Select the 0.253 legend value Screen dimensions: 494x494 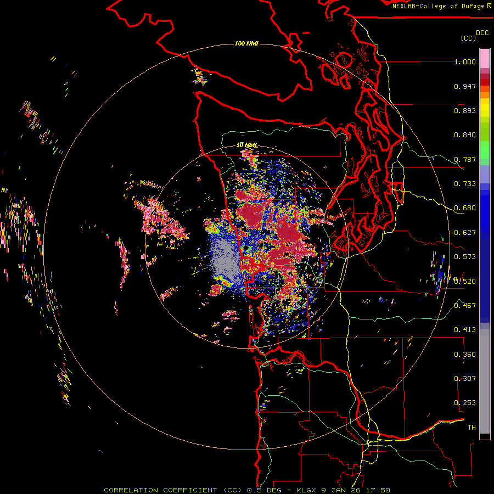click(x=465, y=403)
